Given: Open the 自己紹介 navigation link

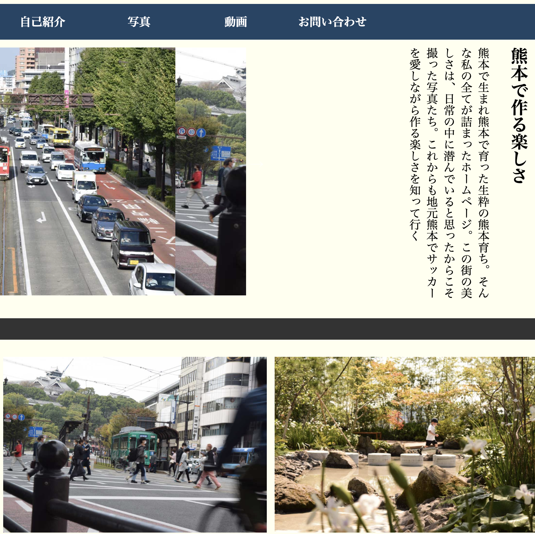Looking at the screenshot, I should point(42,22).
